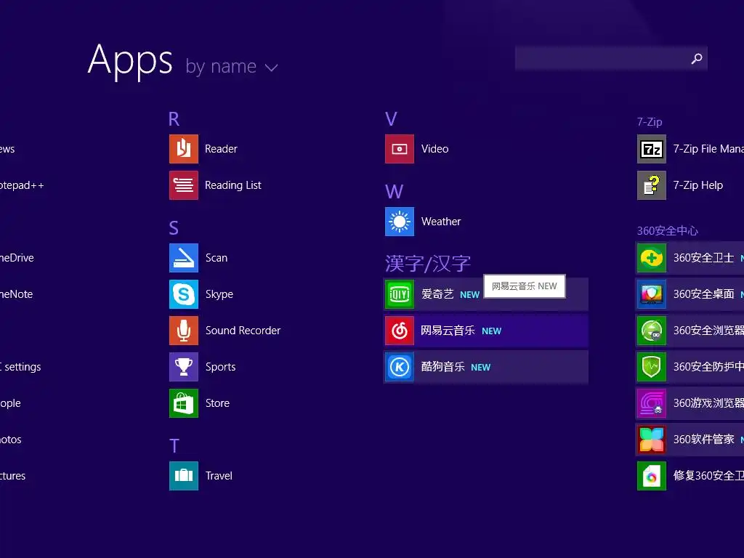Click the 'Reader' label
Screen dimensions: 744x558
click(221, 149)
